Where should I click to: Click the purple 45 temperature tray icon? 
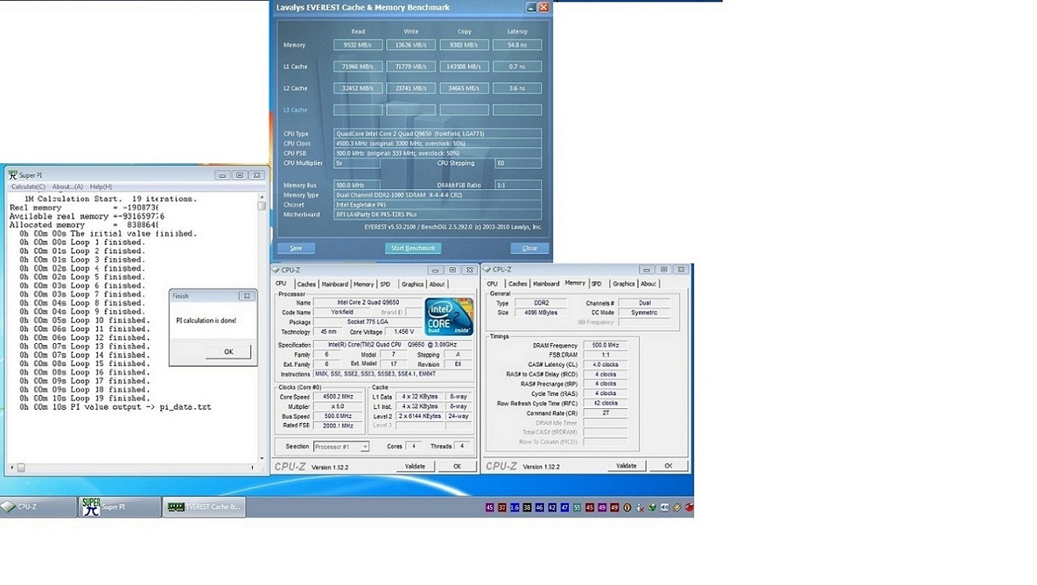[490, 508]
